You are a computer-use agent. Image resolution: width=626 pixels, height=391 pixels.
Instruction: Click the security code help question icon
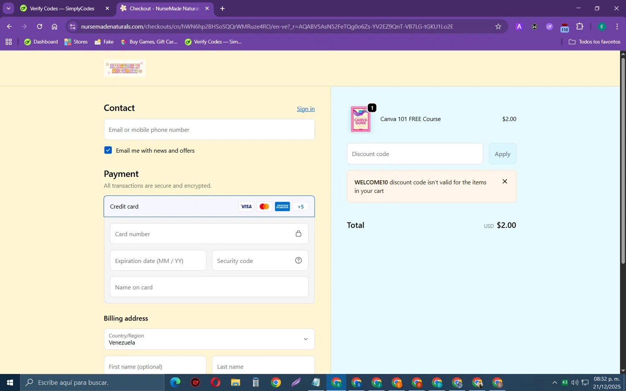click(298, 260)
